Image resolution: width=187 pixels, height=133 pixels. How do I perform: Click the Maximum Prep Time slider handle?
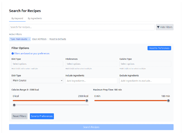click(x=168, y=101)
